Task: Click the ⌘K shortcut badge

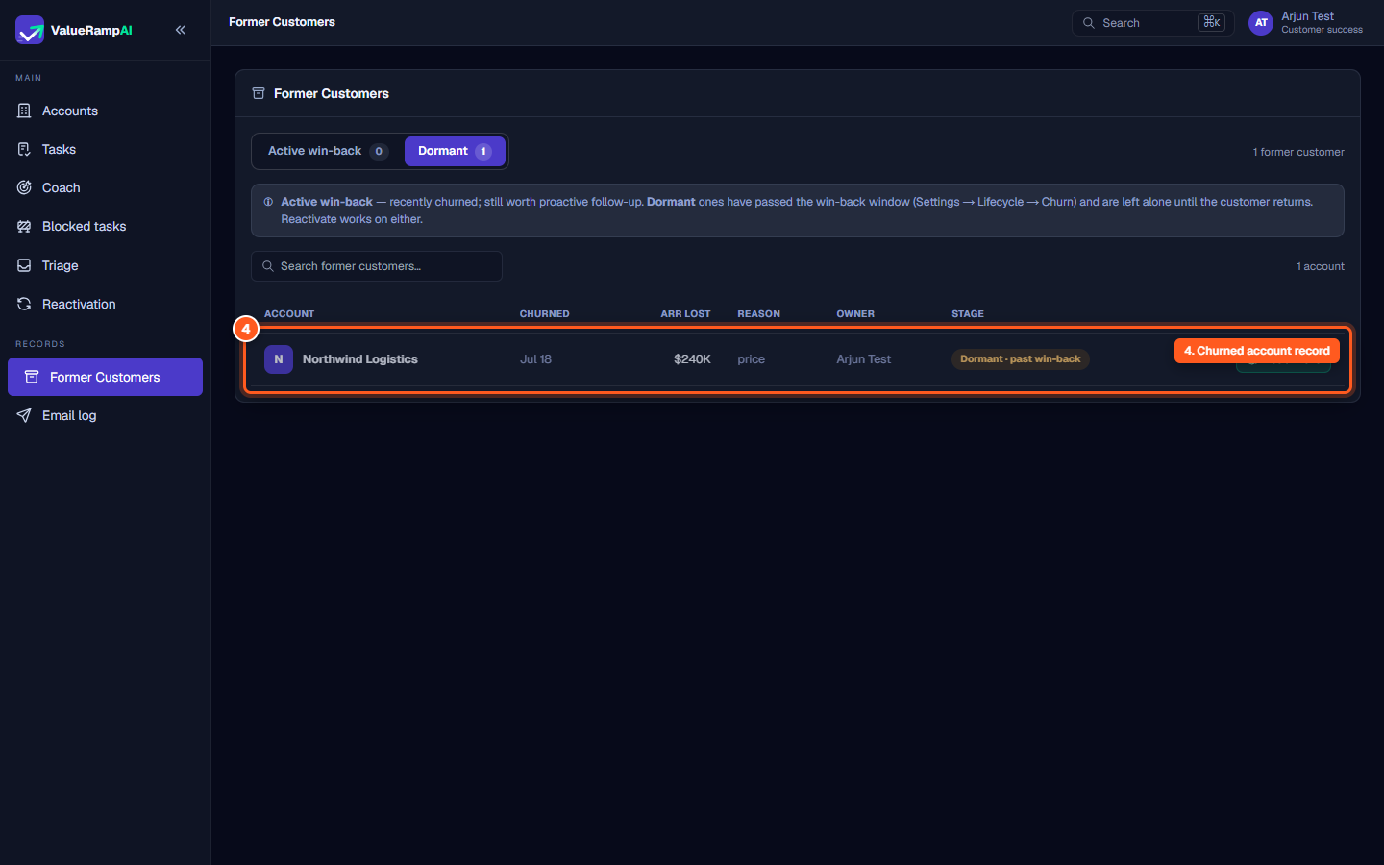Action: (1211, 22)
